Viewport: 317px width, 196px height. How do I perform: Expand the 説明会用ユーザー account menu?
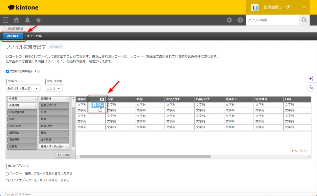[304, 7]
